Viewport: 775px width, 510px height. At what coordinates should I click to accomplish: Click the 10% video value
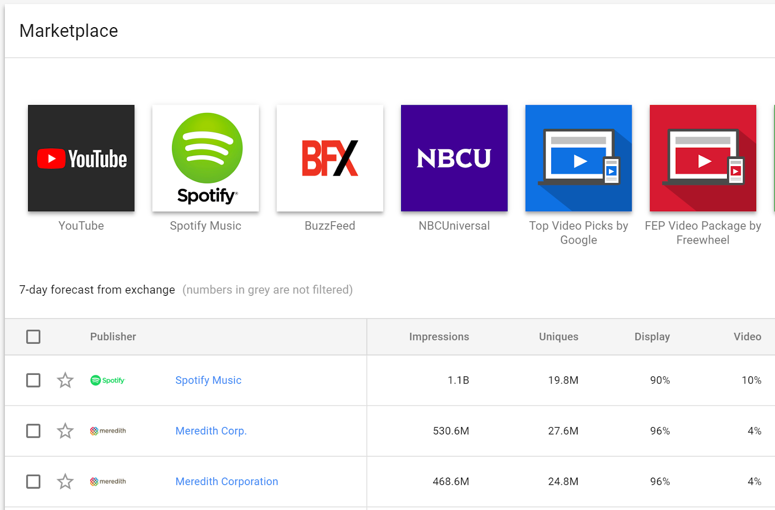coord(752,380)
